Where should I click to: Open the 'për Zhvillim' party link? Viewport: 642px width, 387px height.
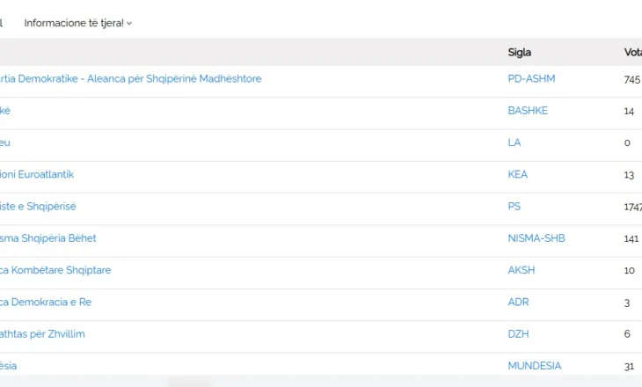tap(42, 334)
